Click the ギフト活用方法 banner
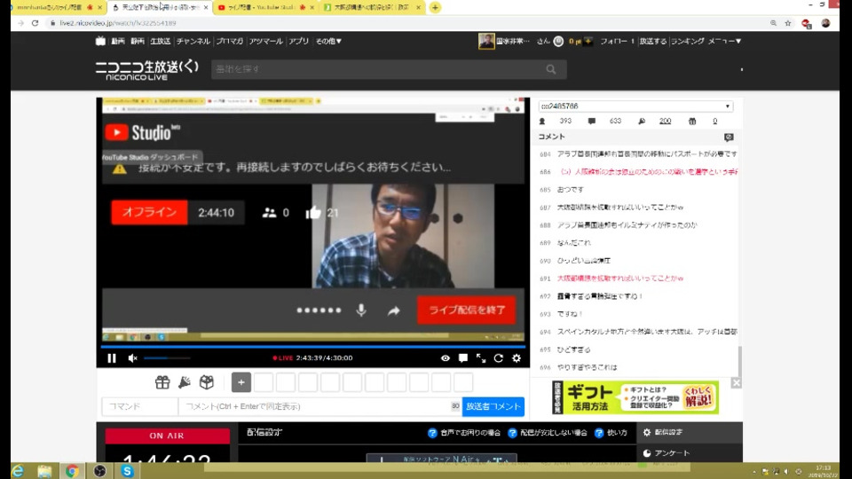Screen dimensions: 852x479 635,397
